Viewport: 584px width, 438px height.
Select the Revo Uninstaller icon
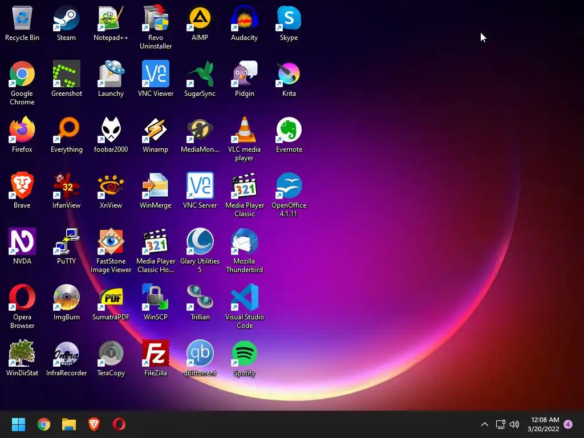pos(155,18)
